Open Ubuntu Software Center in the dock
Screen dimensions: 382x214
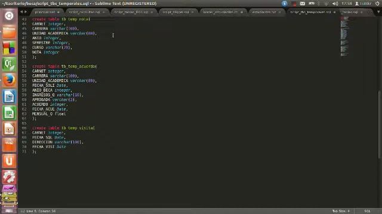tap(9, 145)
